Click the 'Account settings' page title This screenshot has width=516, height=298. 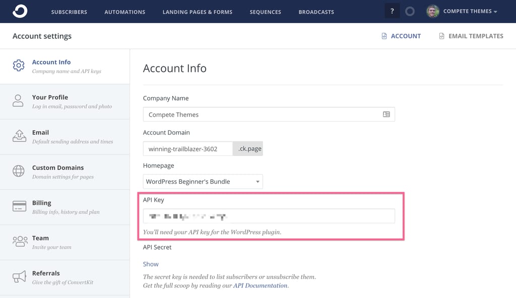click(x=42, y=36)
